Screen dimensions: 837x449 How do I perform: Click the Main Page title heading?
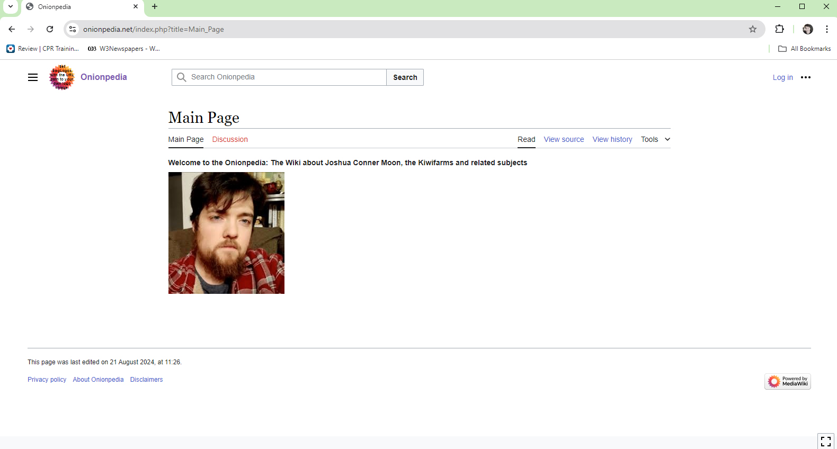204,118
